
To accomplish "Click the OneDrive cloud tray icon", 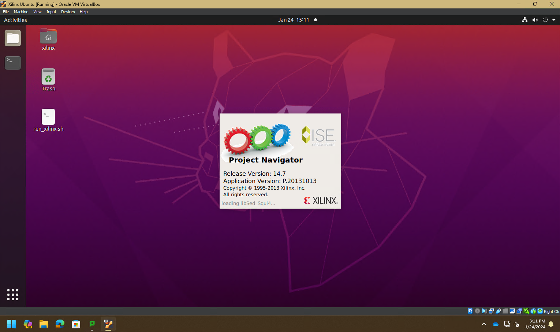I will tap(496, 324).
